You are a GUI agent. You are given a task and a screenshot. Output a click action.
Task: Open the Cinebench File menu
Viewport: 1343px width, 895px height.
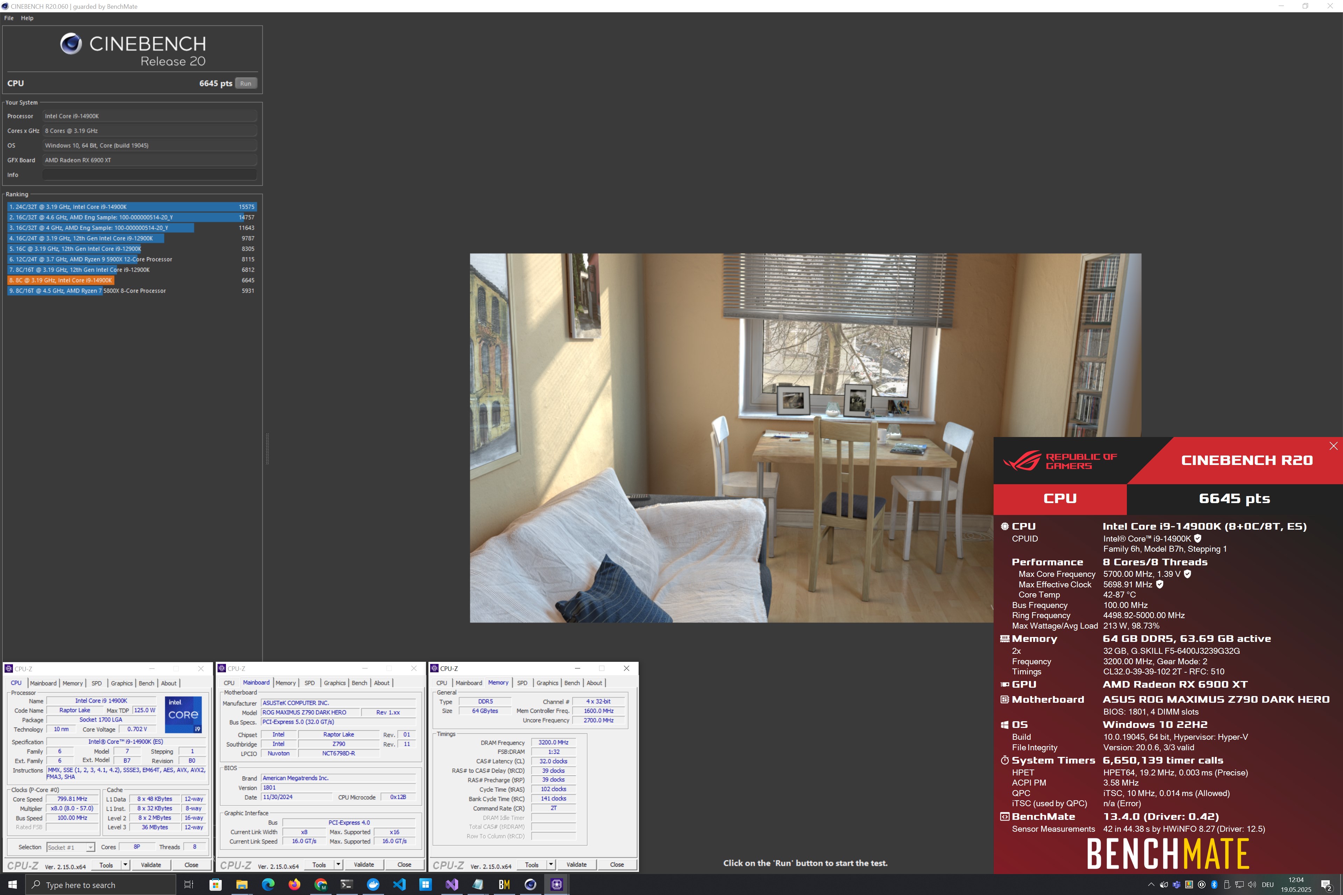8,18
